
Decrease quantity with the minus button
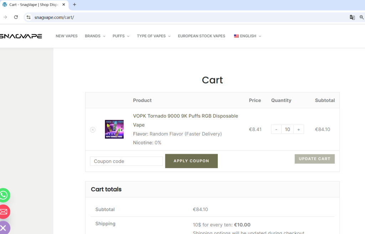pyautogui.click(x=276, y=129)
